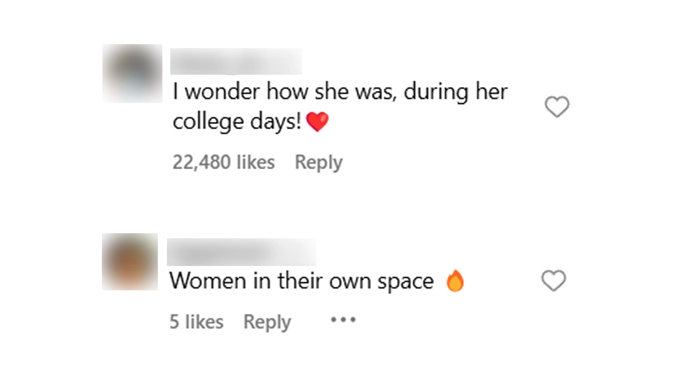Open the second commenter's blurred username
Viewport: 679px width, 382px height.
242,252
